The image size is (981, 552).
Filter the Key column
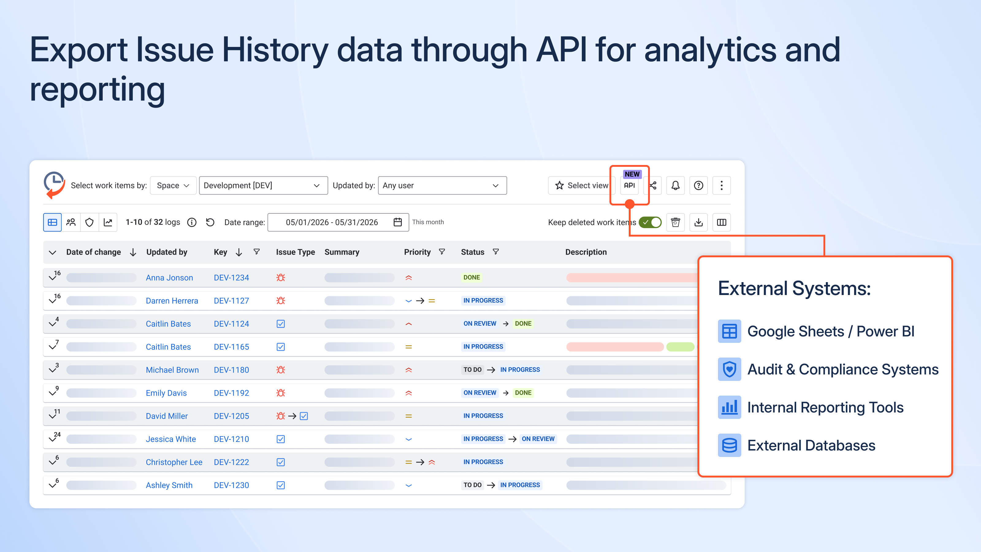[257, 252]
